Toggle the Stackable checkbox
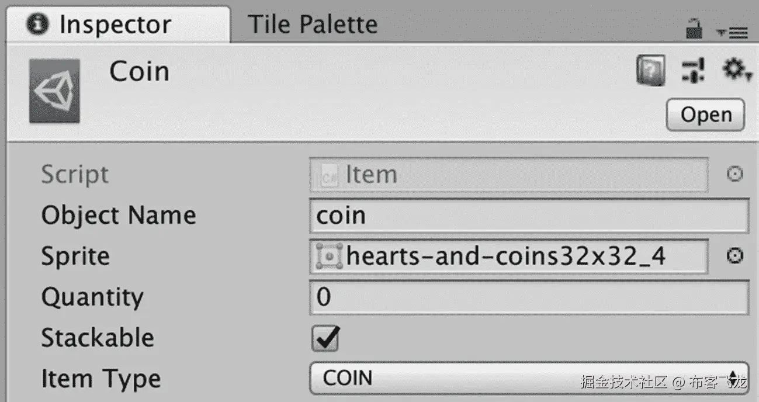 325,338
